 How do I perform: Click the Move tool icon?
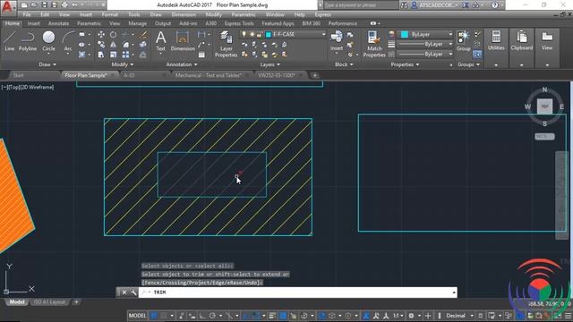[x=101, y=35]
